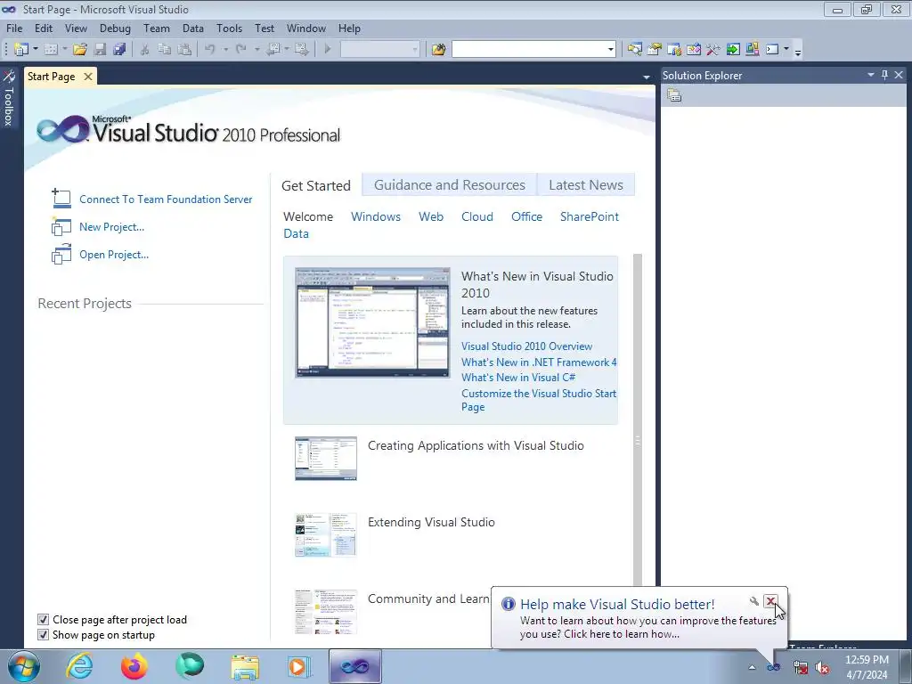912x684 pixels.
Task: Expand the Command Window other-windows dropdown arrow
Action: point(786,50)
